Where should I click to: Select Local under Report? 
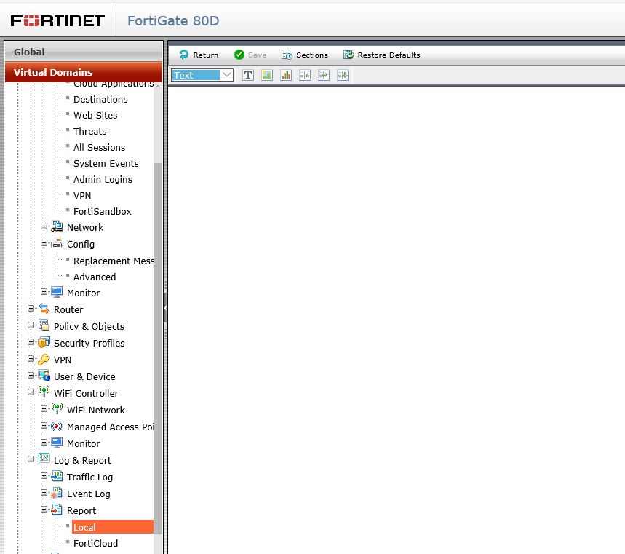(112, 527)
